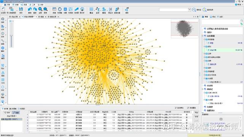The image size is (244, 137).
Task: Click the share arrow icon at toolbar end
Action: coord(127,9)
